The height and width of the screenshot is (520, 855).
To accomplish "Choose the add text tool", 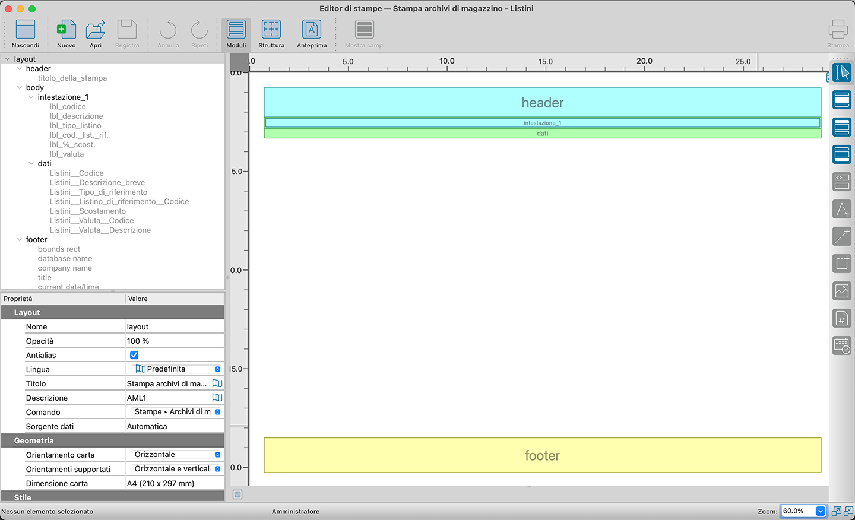I will pos(841,209).
